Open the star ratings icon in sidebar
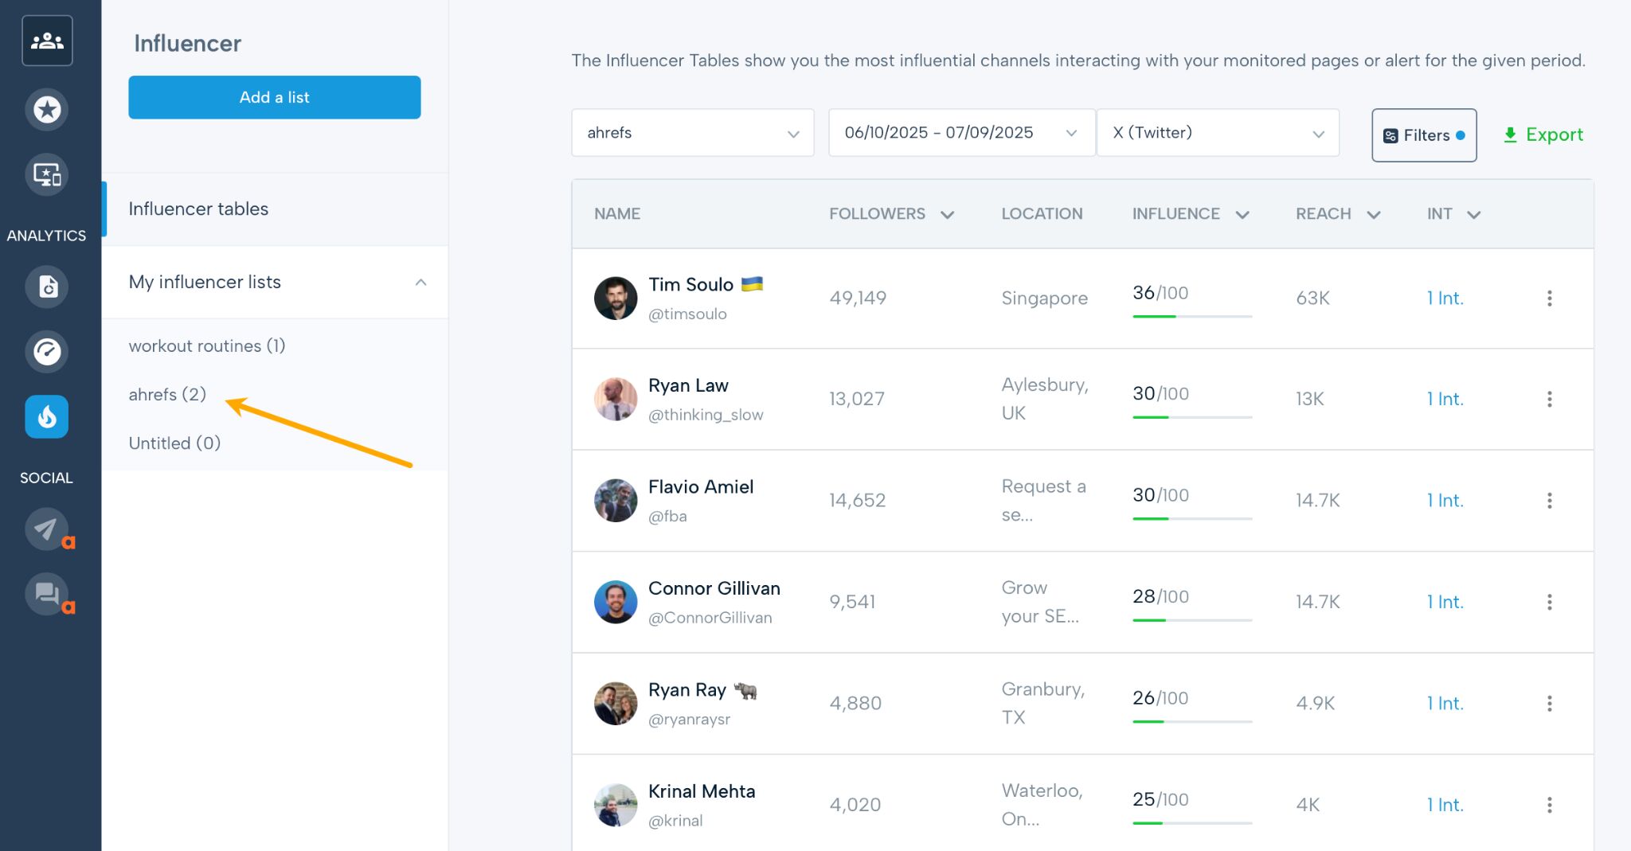Screen dimensions: 1631x851 click(x=47, y=110)
